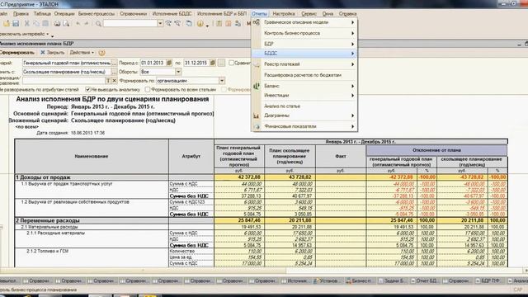Click the undo arrow toolbar icon
The height and width of the screenshot is (297, 528).
pyautogui.click(x=78, y=24)
